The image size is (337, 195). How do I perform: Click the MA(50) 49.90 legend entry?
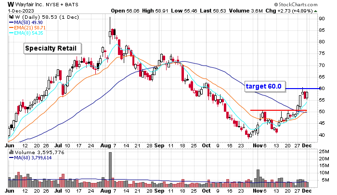coord(26,22)
